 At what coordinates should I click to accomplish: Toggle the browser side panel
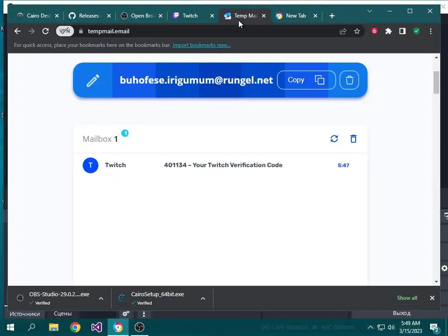click(x=402, y=31)
